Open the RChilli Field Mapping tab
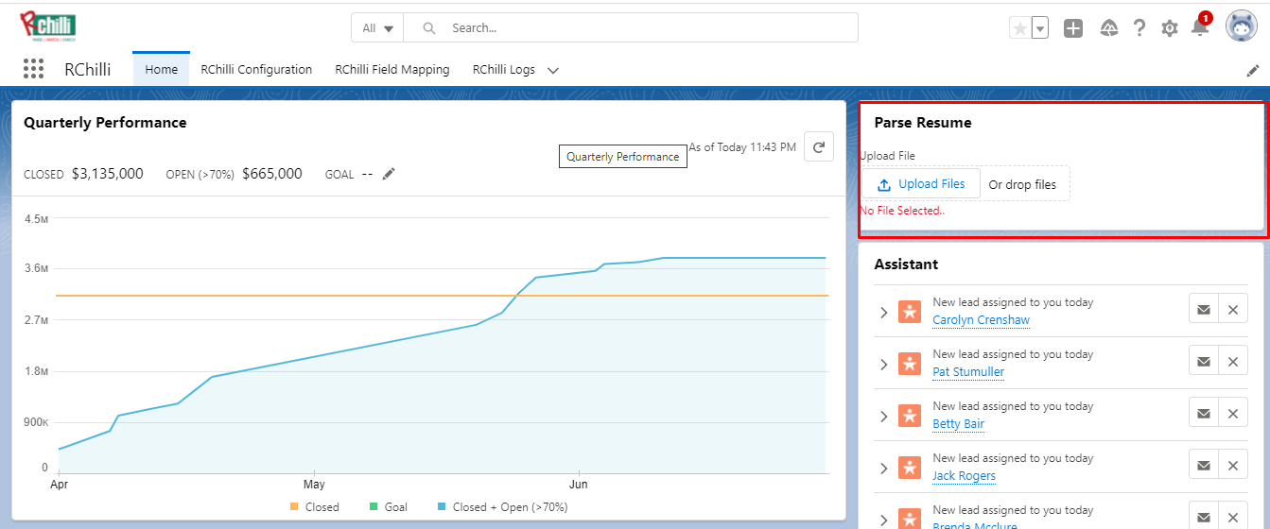This screenshot has height=529, width=1270. pos(392,69)
